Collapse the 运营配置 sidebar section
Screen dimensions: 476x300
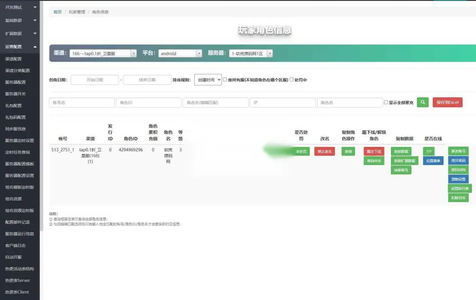pos(20,47)
